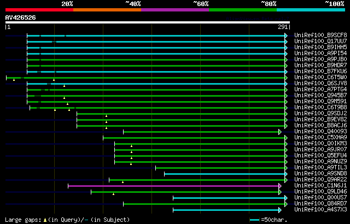Select the UniRef100_Q6SJV8 label
Screen dimensions: 350x224
(320, 84)
